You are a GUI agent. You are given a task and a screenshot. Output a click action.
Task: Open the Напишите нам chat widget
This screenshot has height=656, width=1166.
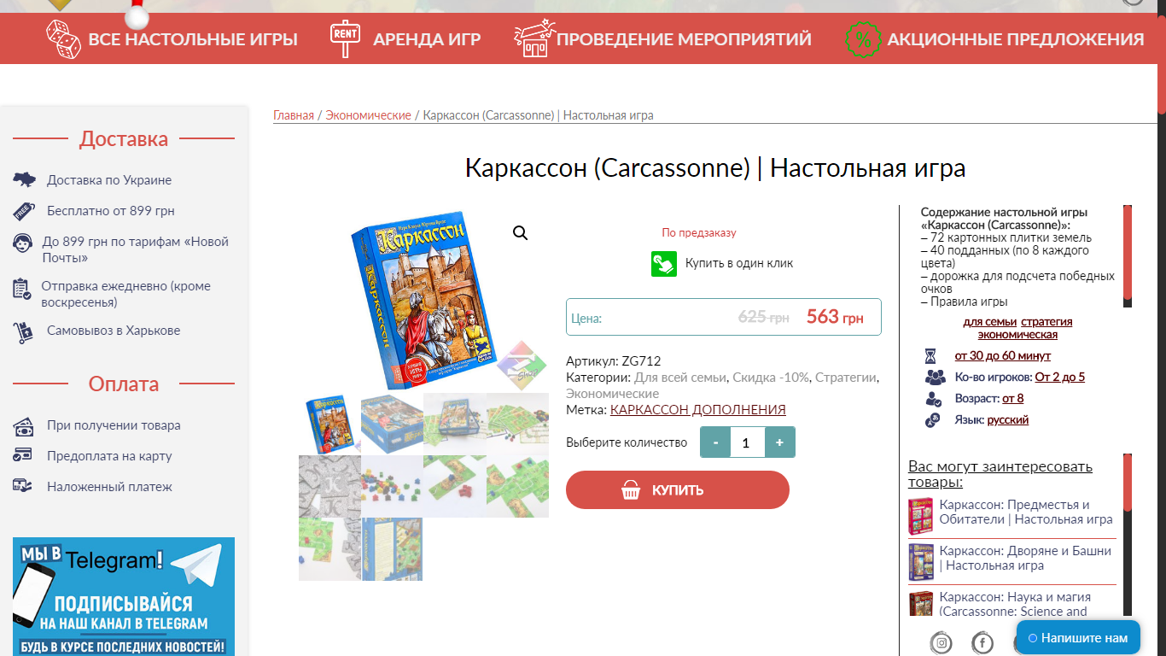(1078, 637)
